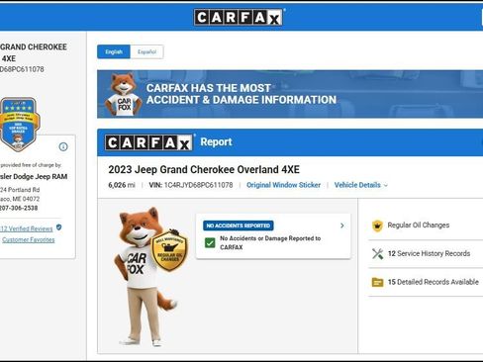Switch report language to Español
This screenshot has height=362, width=483.
pyautogui.click(x=146, y=51)
